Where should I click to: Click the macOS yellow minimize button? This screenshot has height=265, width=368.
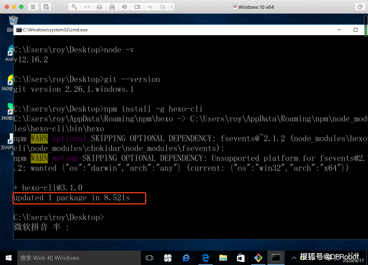14,7
